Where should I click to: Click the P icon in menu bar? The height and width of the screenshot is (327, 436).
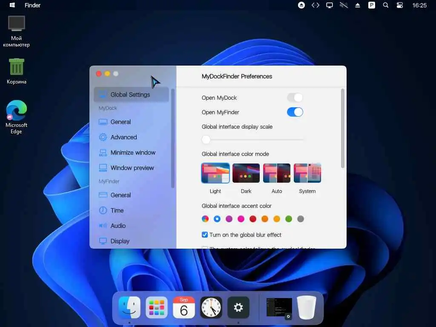pyautogui.click(x=372, y=5)
